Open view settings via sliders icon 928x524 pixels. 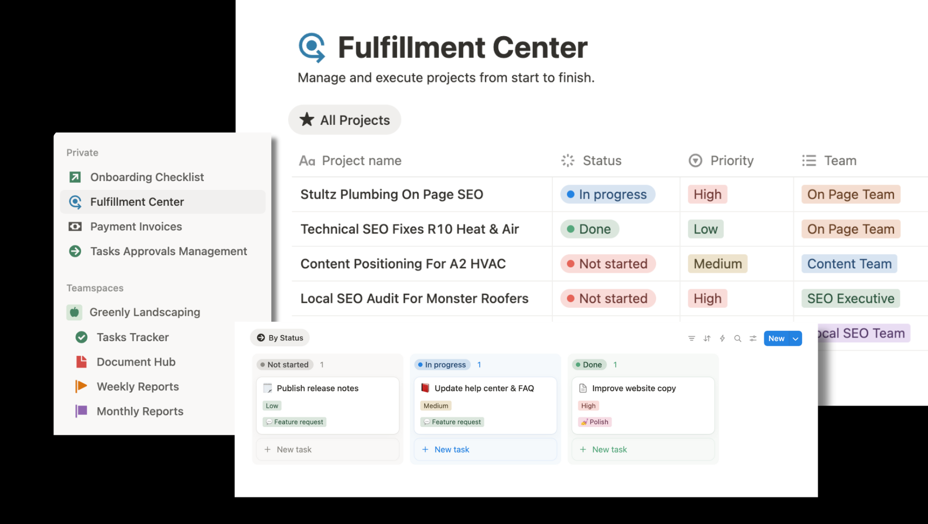coord(753,338)
